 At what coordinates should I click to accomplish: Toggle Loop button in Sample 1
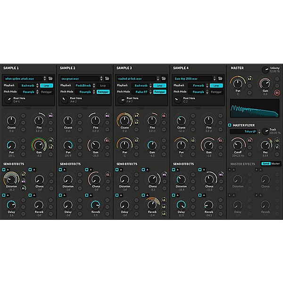(x=47, y=85)
